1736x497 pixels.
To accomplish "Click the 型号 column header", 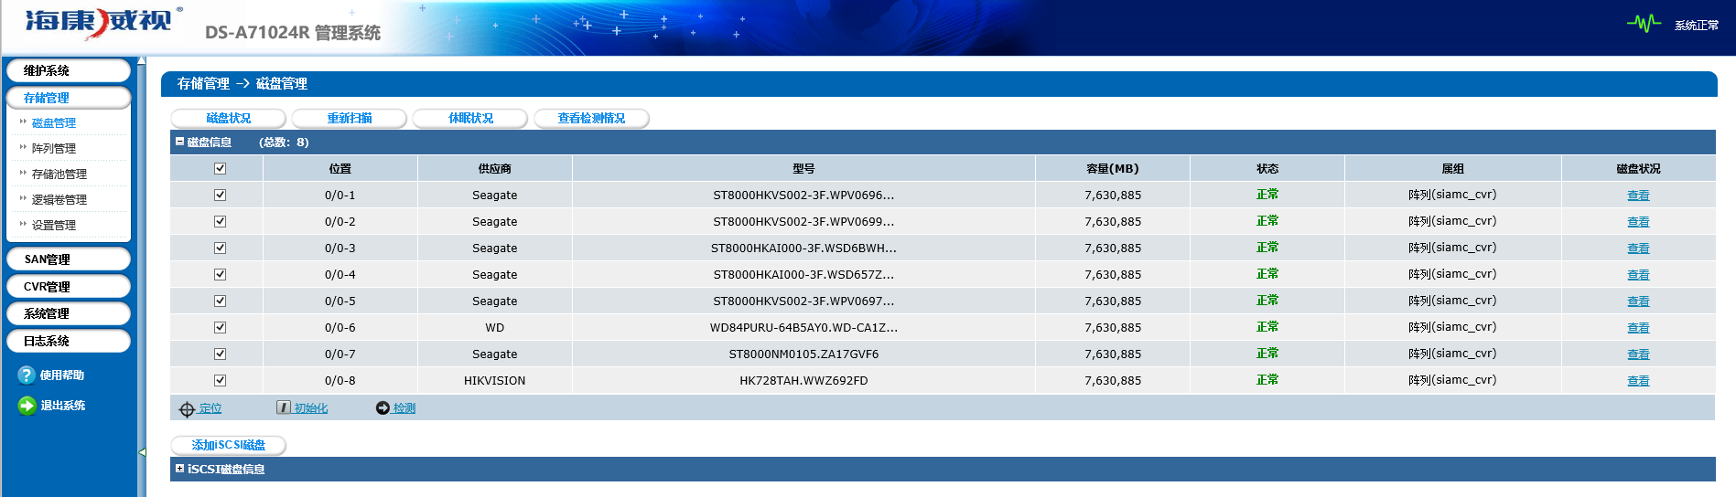I will 803,168.
